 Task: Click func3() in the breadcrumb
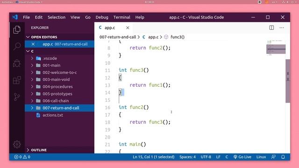[178, 37]
